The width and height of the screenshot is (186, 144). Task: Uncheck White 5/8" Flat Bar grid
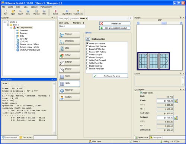(87, 43)
